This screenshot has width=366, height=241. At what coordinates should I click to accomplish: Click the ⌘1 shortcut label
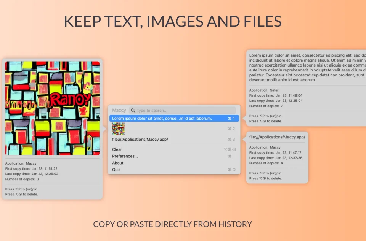click(x=231, y=118)
